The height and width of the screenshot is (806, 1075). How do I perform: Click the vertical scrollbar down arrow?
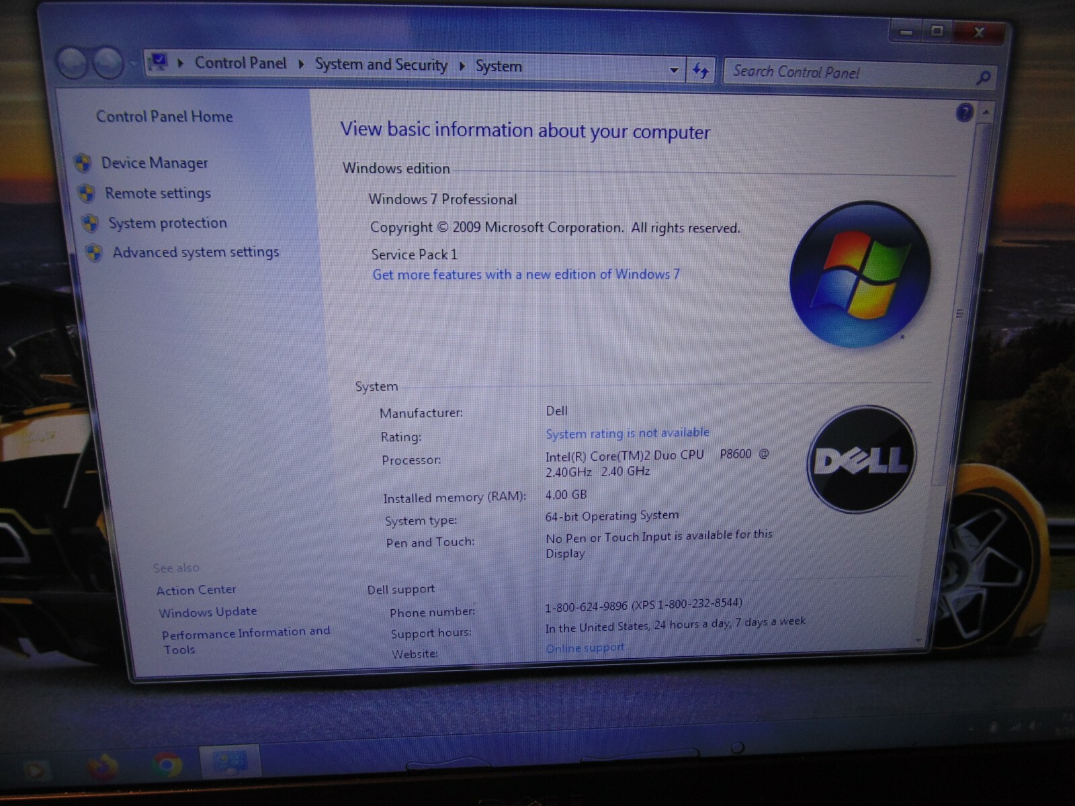pyautogui.click(x=920, y=640)
